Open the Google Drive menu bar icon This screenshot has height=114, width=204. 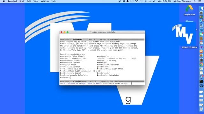[x=124, y=1]
